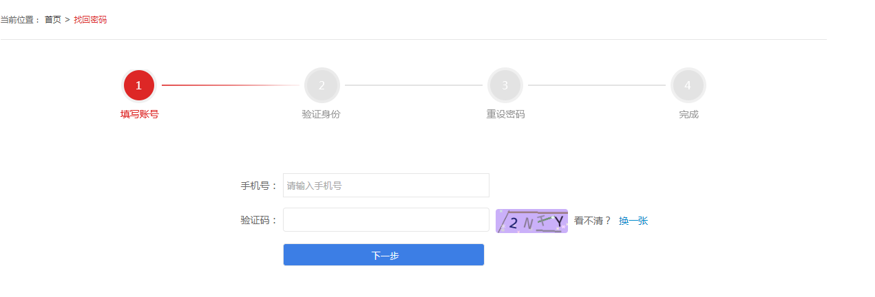Select the 完成 step label
Screen dimensions: 875x297
pos(688,114)
